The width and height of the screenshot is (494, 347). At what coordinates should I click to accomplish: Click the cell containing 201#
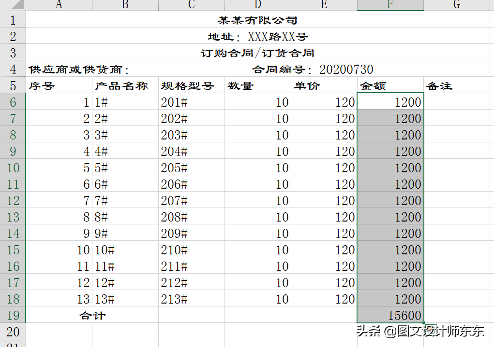pos(192,102)
